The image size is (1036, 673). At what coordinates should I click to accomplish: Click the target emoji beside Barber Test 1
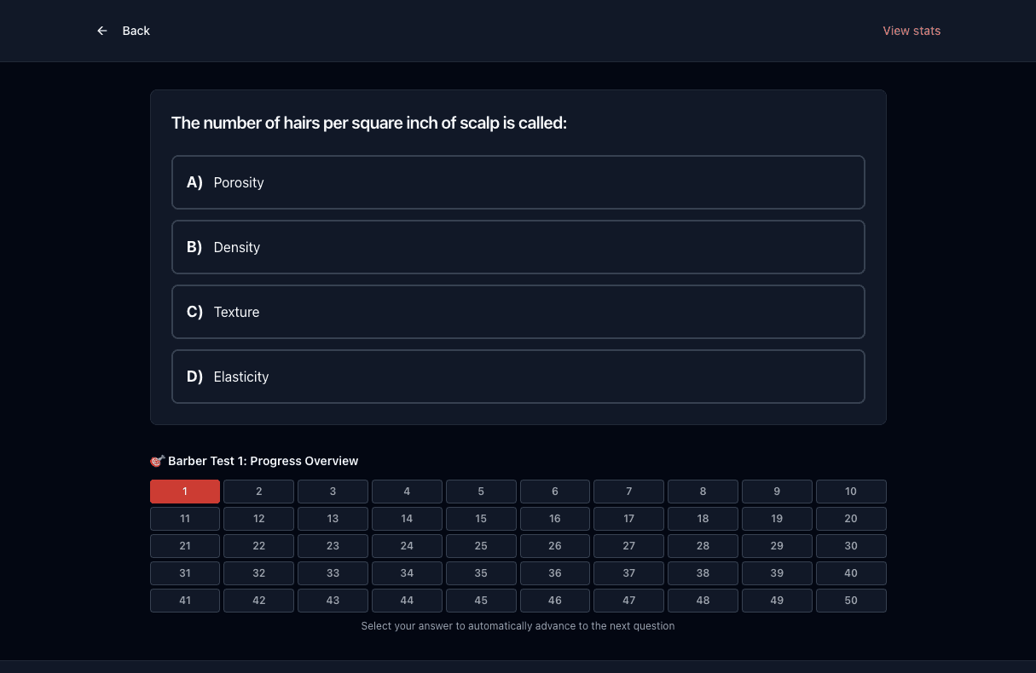(157, 461)
